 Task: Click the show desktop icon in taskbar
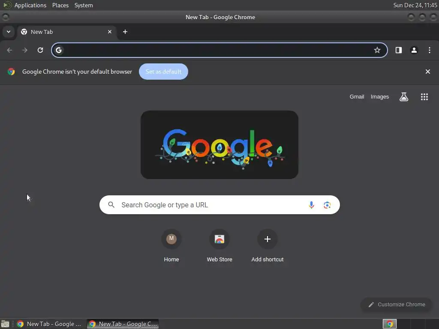pos(5,324)
